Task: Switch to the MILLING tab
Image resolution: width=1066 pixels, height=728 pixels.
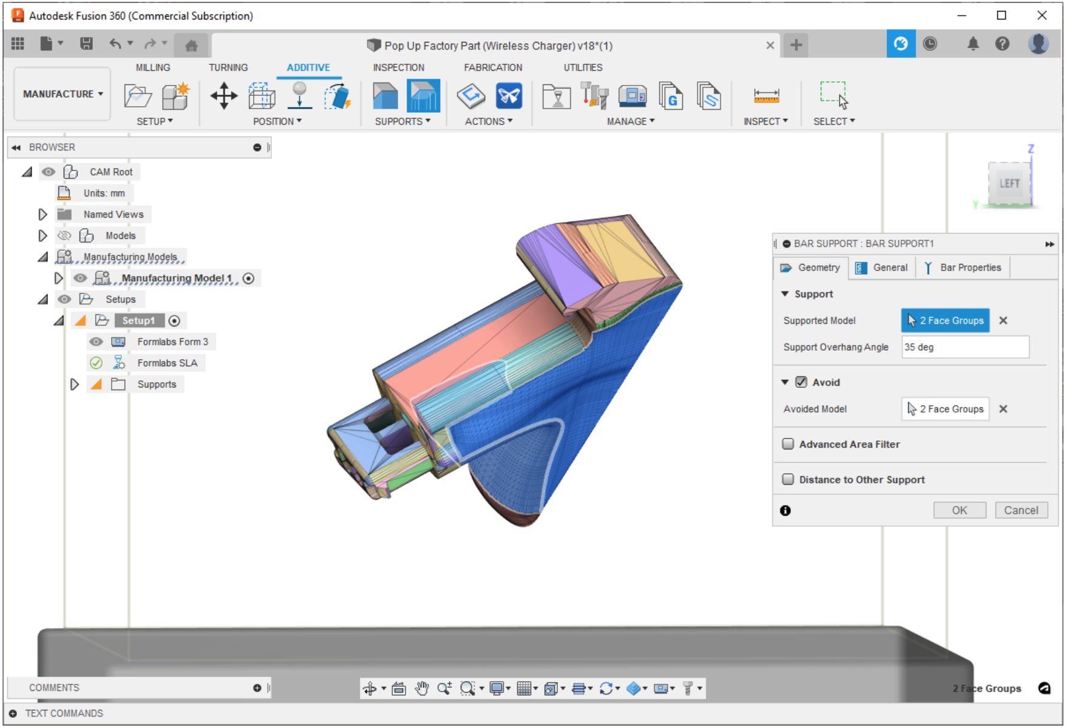Action: pyautogui.click(x=152, y=67)
